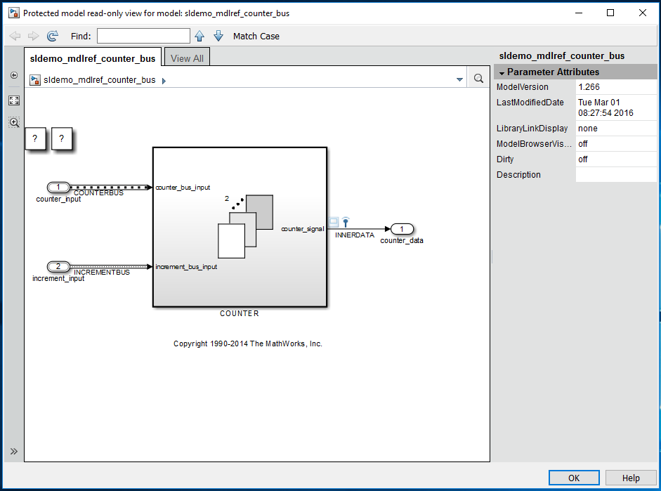This screenshot has width=661, height=491.
Task: Click the back navigation arrow
Action: 15,37
